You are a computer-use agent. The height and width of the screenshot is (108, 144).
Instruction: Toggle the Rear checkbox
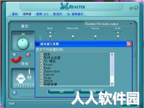(x=42, y=68)
